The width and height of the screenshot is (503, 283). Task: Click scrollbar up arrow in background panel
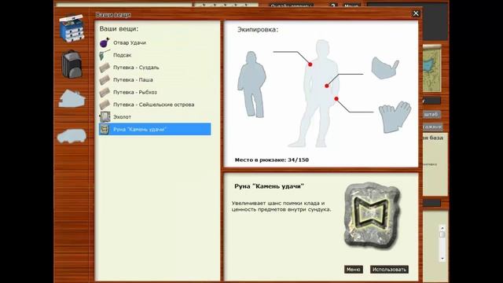click(x=442, y=228)
